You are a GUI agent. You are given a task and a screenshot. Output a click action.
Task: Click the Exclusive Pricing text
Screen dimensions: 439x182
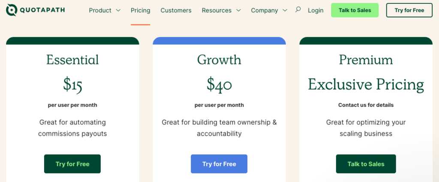point(366,85)
